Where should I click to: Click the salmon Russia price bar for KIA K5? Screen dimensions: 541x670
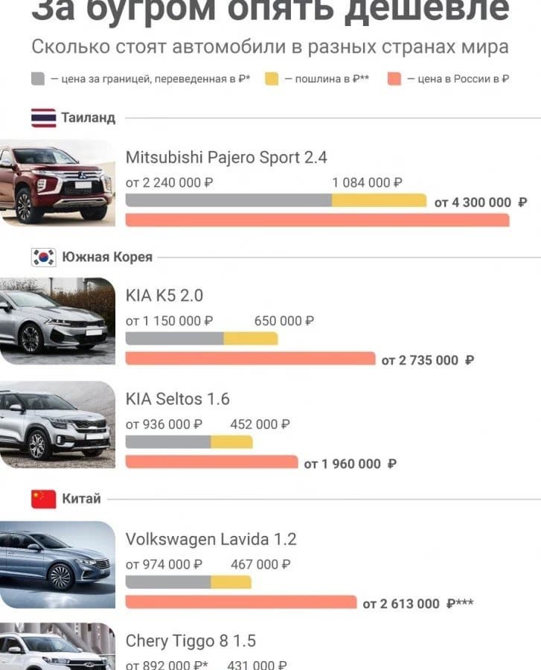[250, 359]
